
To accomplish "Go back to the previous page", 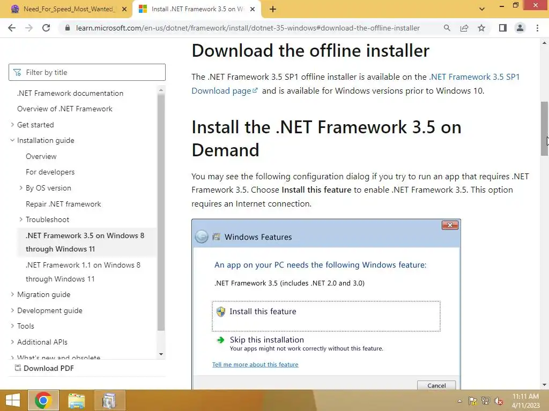I will [x=12, y=28].
